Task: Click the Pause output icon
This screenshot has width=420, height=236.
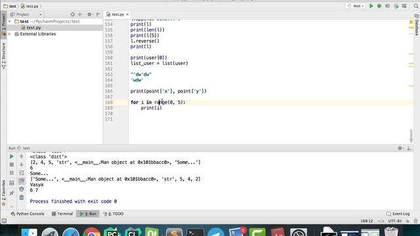Action: (x=12, y=173)
